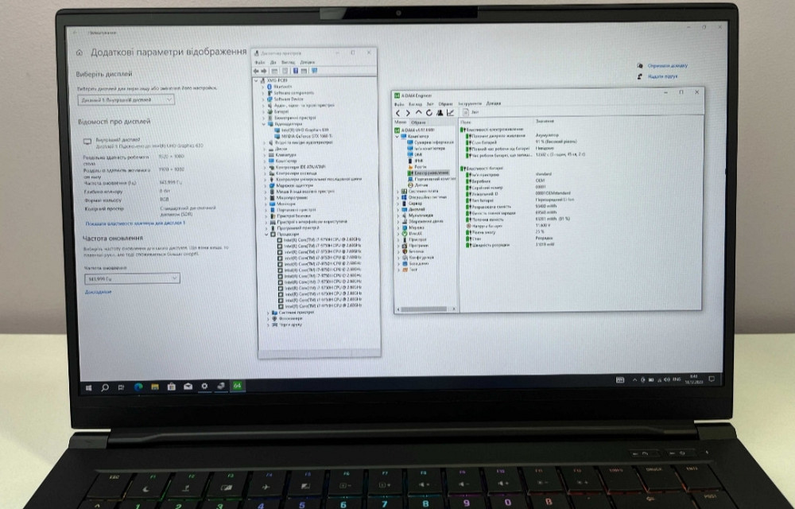Click the AIDA64 icon in the taskbar
795x509 pixels.
[x=237, y=387]
